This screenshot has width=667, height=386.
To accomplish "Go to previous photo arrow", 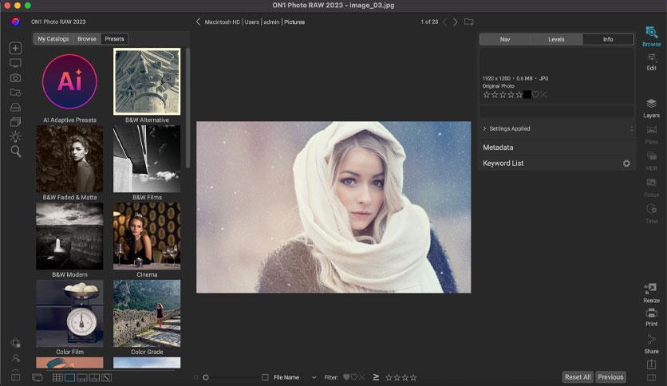I will [x=444, y=22].
